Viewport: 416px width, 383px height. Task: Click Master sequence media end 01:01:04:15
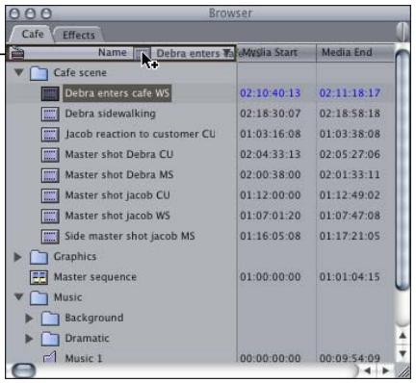tap(350, 277)
